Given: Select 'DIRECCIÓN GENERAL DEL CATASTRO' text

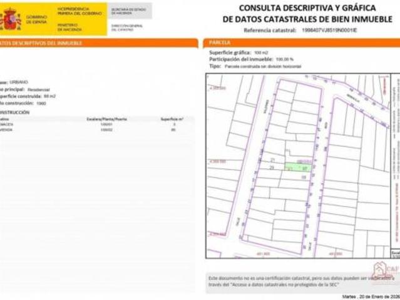Looking at the screenshot, I should click(127, 27).
